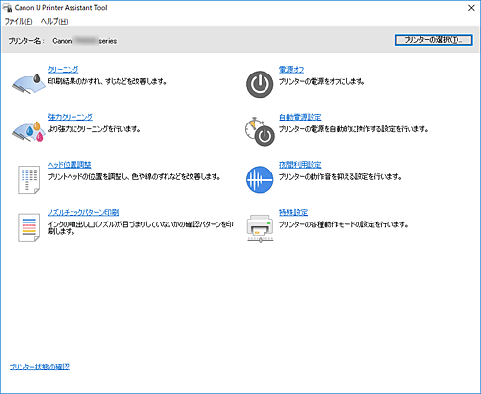Image resolution: width=481 pixels, height=394 pixels.
Task: Open the 自動電源設定 link
Action: coord(301,117)
